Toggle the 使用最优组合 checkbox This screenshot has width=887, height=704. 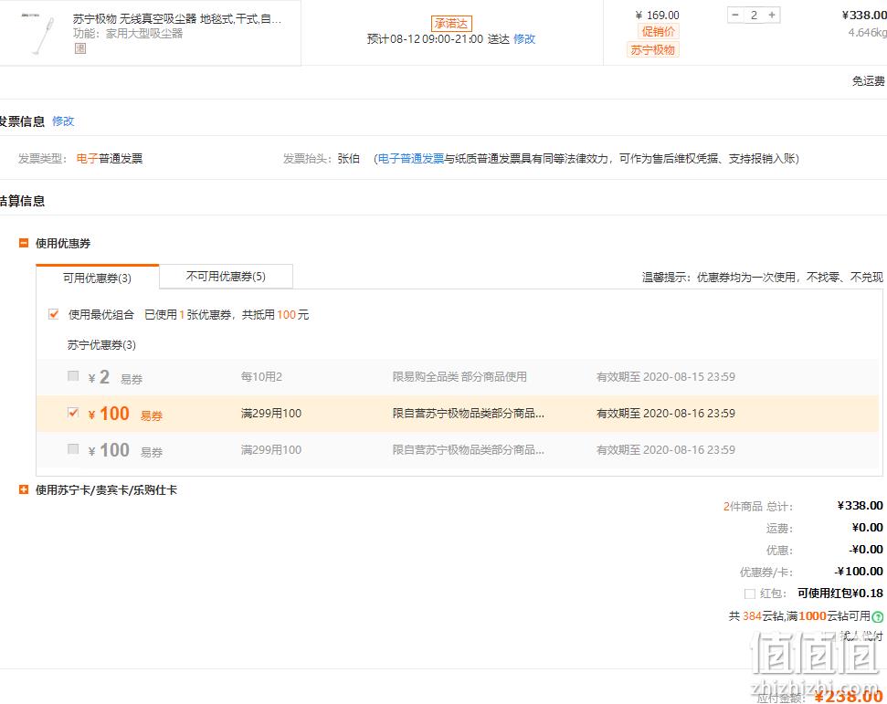54,314
